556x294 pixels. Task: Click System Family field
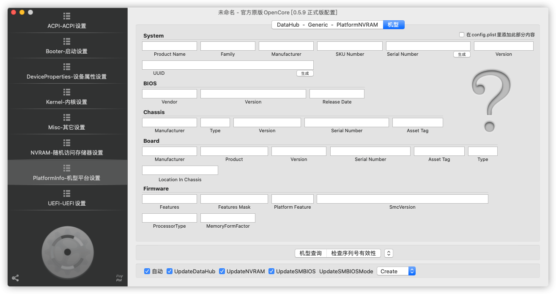click(228, 46)
